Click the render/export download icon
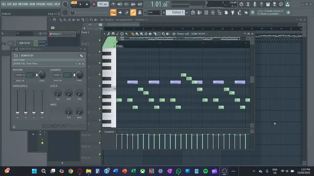Viewport: 314px width, 176px height. click(287, 4)
